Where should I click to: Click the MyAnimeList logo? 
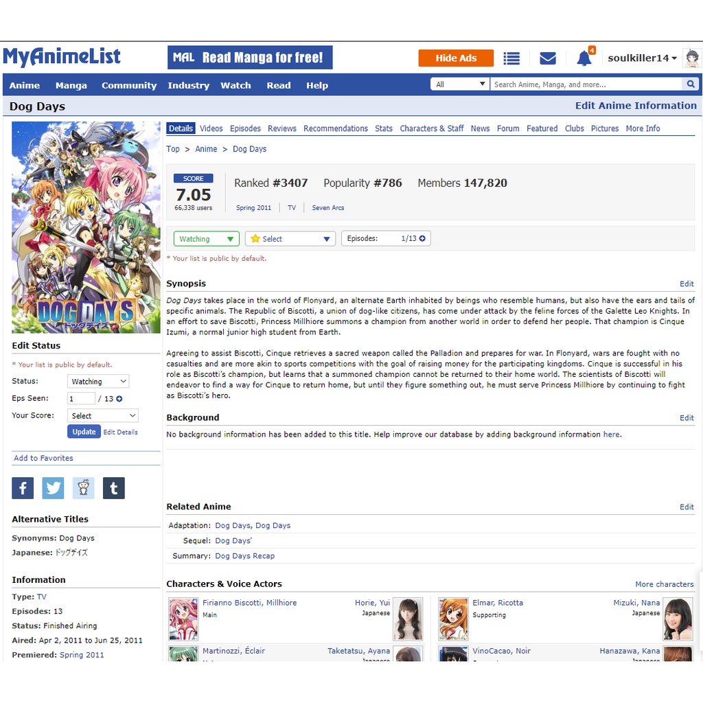[62, 57]
